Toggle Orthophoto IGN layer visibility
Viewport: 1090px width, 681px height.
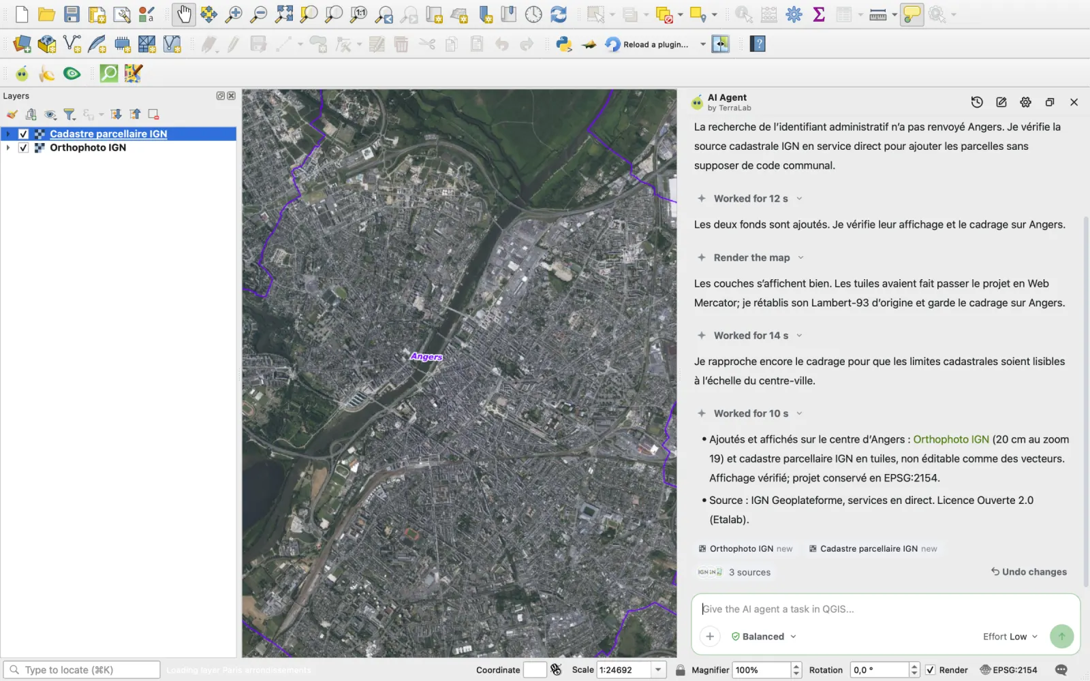coord(23,148)
